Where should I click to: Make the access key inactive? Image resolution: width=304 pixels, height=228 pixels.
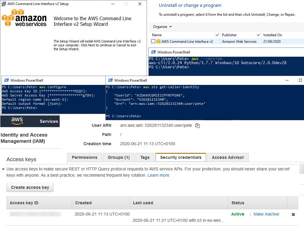(x=266, y=214)
